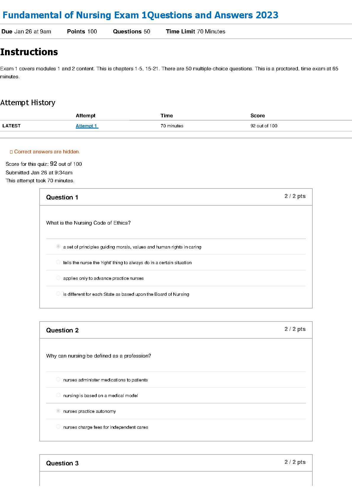Choose 'nursing is based on a medical model'
This screenshot has width=352, height=497.
click(58, 395)
